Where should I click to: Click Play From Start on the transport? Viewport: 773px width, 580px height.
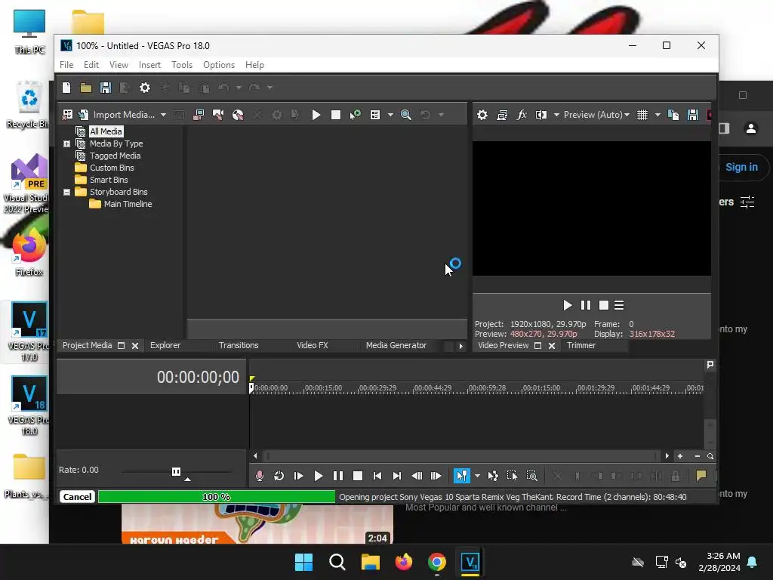coord(299,476)
